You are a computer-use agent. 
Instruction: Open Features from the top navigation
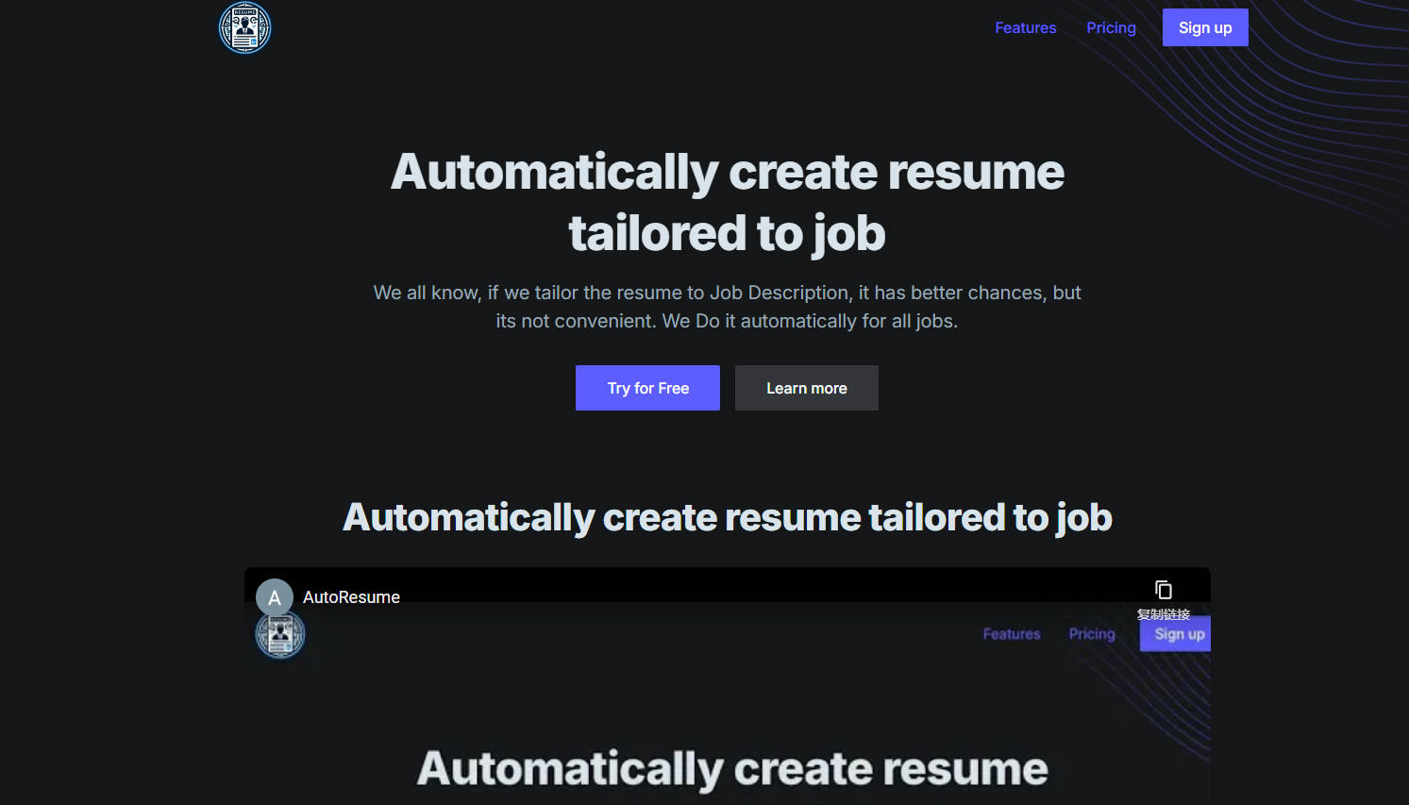1026,27
